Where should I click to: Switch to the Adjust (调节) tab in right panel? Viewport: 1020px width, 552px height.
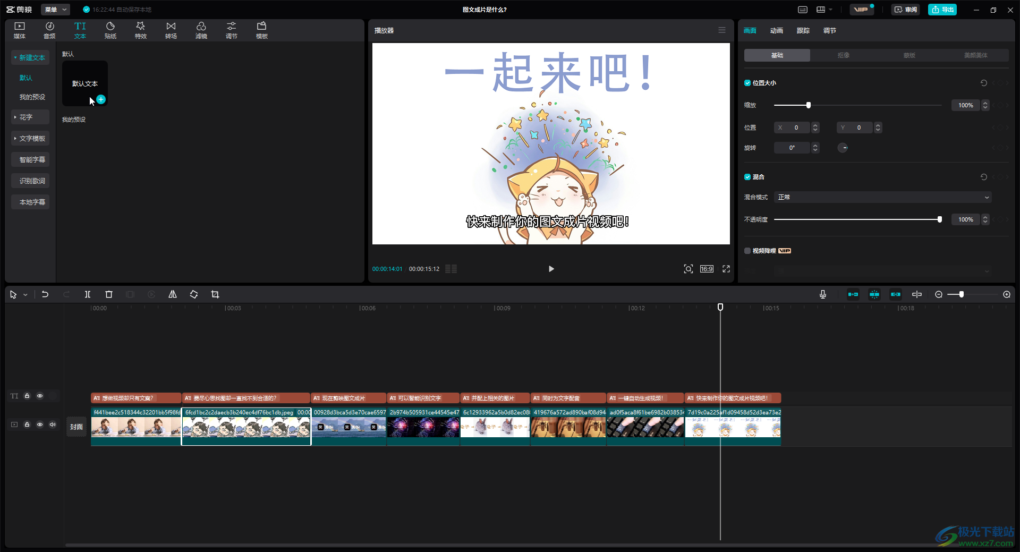(x=829, y=30)
